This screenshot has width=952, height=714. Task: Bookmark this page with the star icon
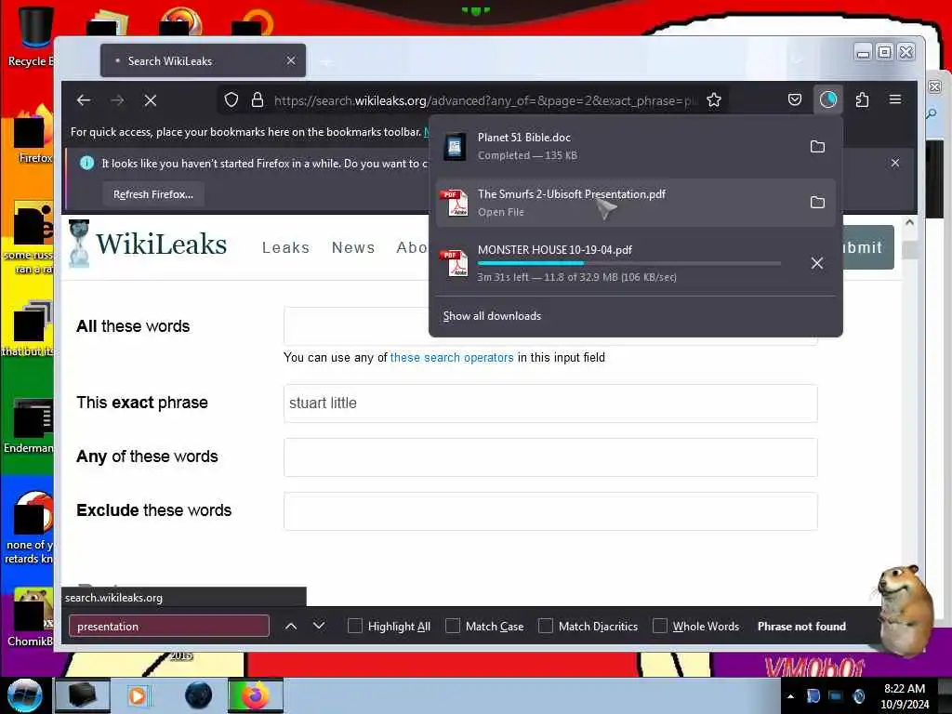(x=714, y=100)
